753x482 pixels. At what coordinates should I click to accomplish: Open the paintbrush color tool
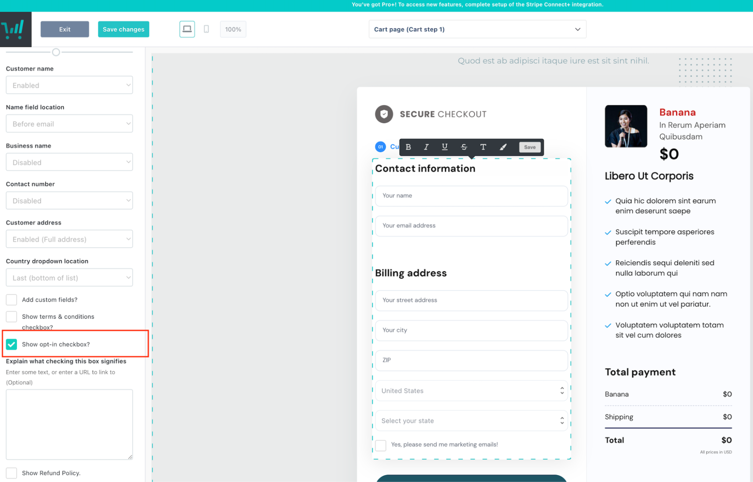click(x=503, y=147)
